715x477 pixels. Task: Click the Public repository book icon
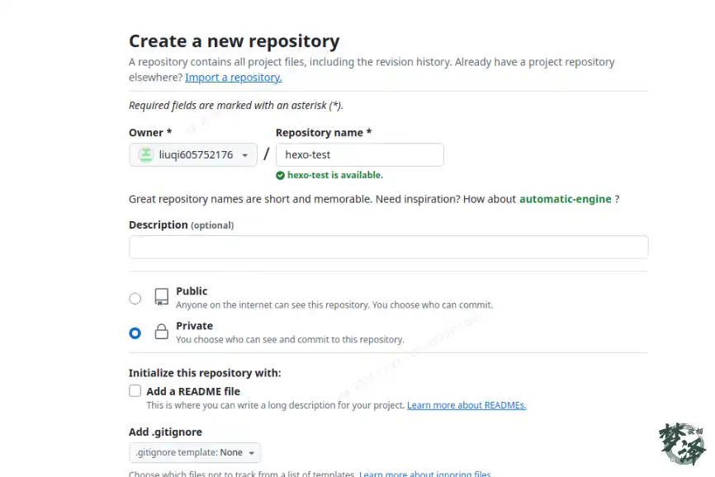(x=162, y=296)
